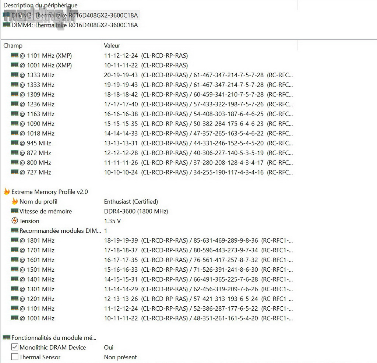Select the 1001 MHz row with 48-351-261 timings

click(151, 318)
